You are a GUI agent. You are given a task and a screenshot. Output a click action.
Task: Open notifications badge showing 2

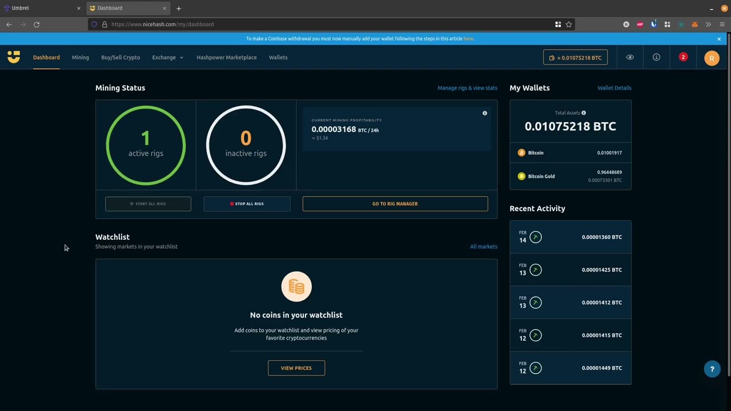683,57
